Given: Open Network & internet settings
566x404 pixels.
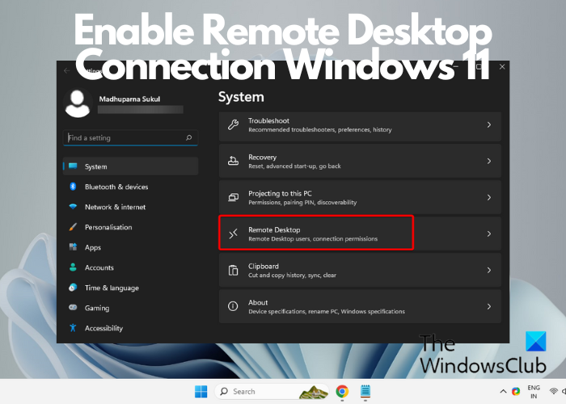Looking at the screenshot, I should pyautogui.click(x=130, y=207).
